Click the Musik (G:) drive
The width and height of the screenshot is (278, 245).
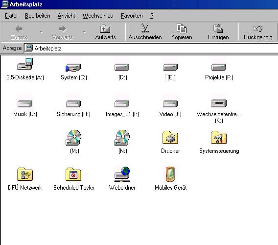pos(25,104)
